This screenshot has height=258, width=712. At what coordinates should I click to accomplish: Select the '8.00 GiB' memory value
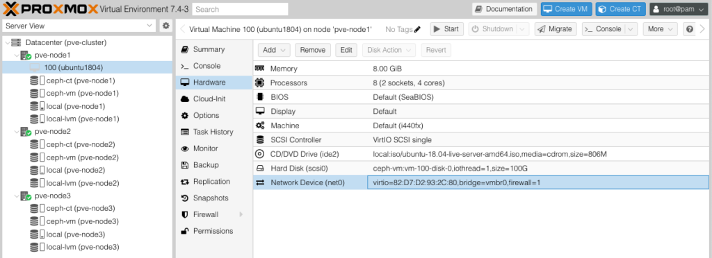point(387,69)
